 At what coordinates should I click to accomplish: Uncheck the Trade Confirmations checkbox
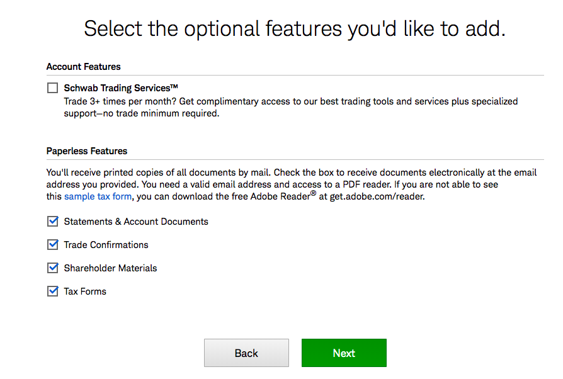pos(52,245)
